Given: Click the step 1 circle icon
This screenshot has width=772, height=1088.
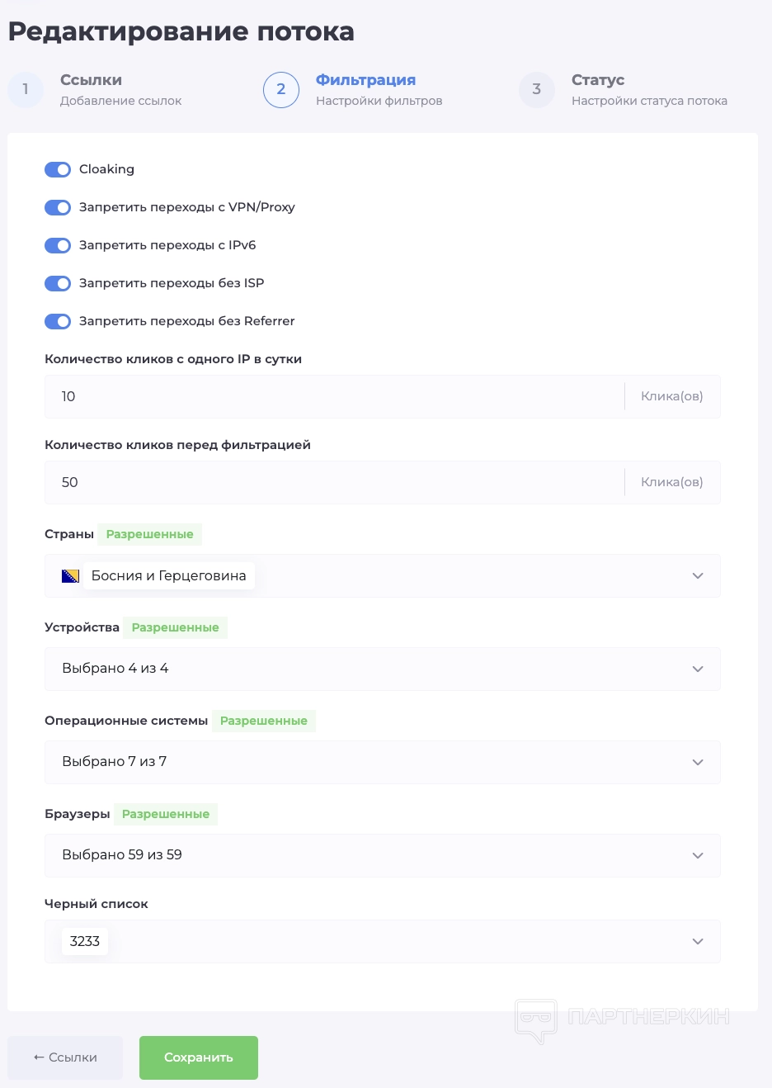Looking at the screenshot, I should click(26, 90).
